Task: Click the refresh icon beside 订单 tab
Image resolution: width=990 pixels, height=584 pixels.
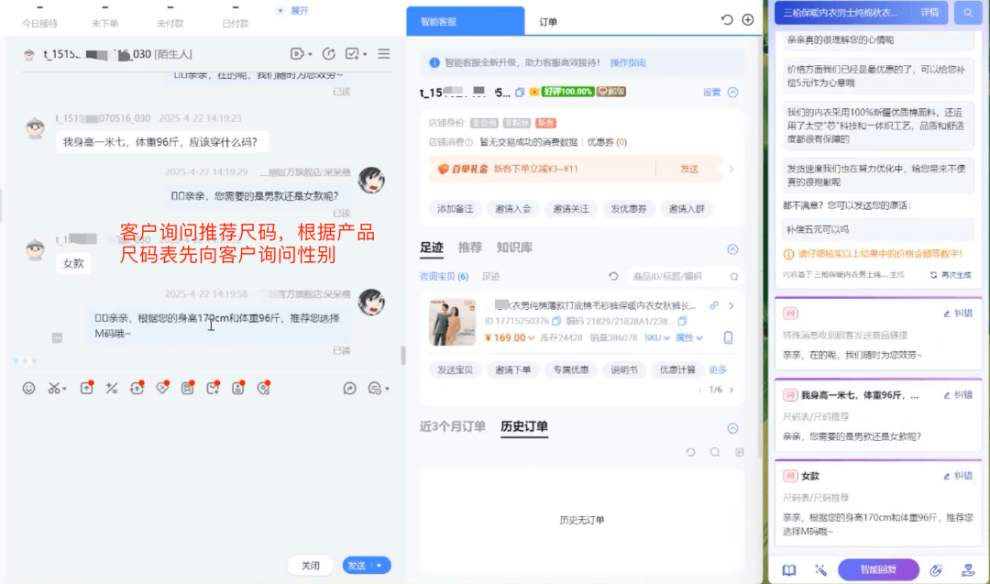Action: (727, 20)
